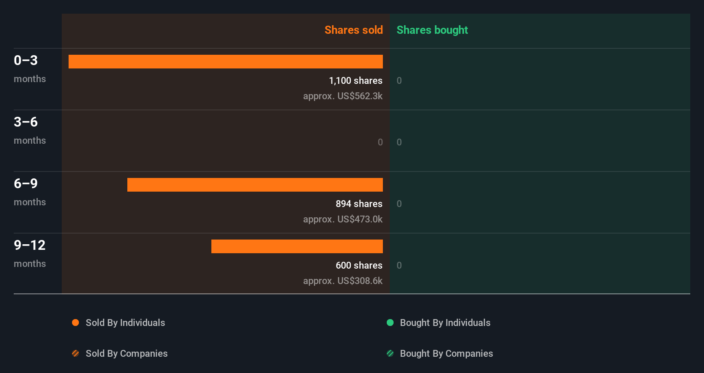Select the Shares bought column header
The width and height of the screenshot is (704, 373).
tap(432, 30)
